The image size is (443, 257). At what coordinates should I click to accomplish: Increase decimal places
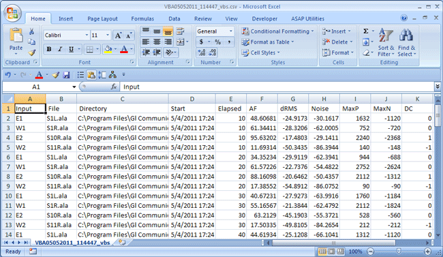coord(202,52)
